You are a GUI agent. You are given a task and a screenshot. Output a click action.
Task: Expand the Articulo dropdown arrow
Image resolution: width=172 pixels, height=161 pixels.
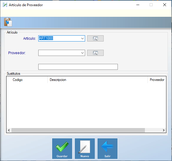point(82,39)
